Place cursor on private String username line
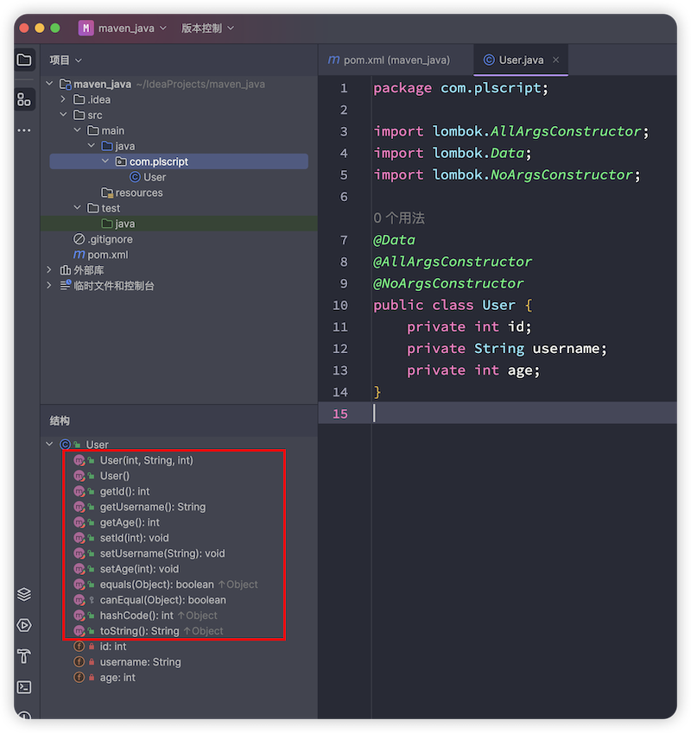Image resolution: width=691 pixels, height=733 pixels. pyautogui.click(x=506, y=349)
